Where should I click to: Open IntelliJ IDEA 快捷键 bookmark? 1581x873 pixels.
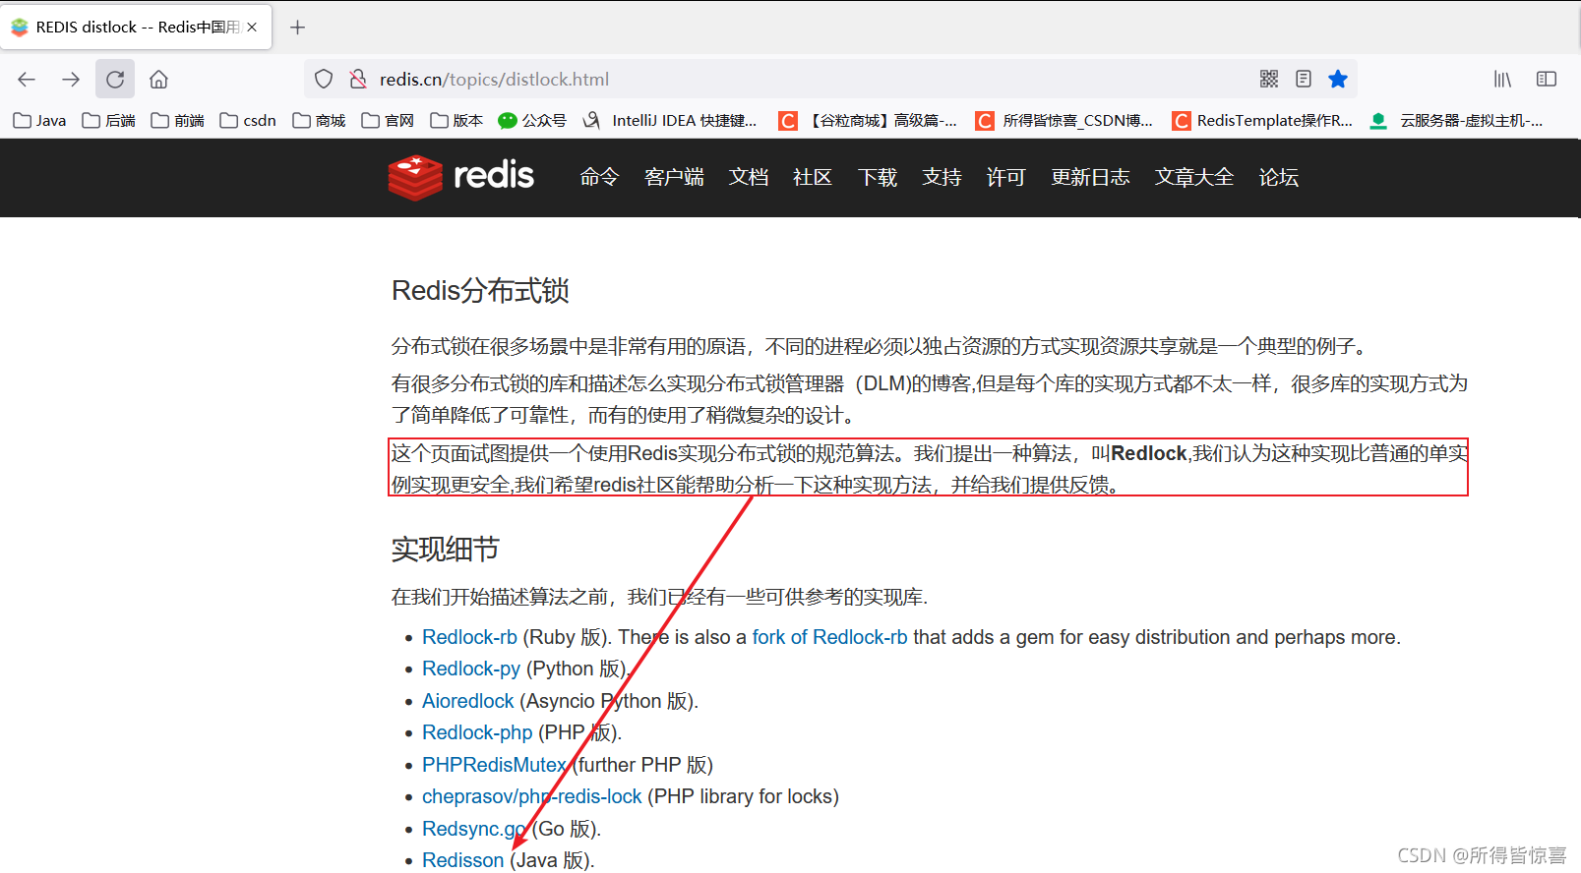pos(670,121)
